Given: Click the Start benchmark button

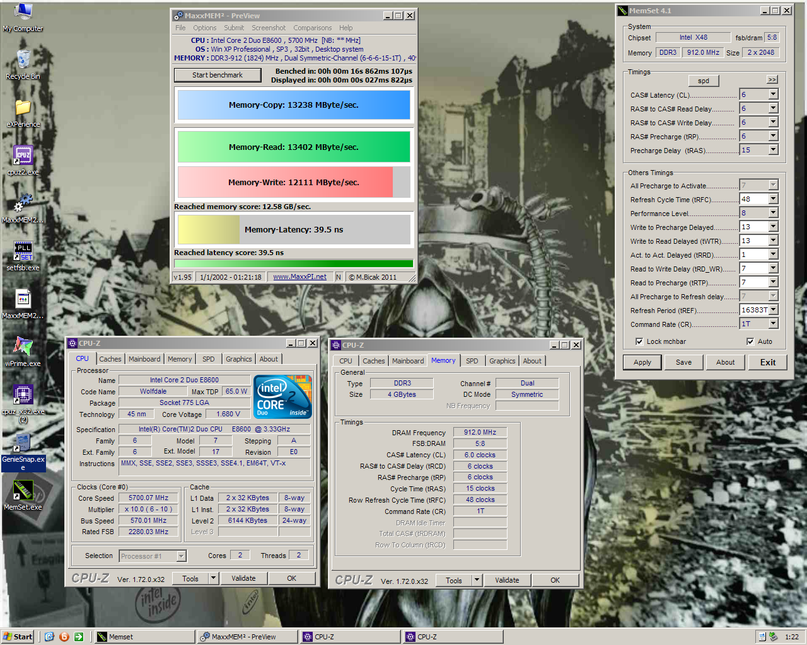Looking at the screenshot, I should click(218, 75).
